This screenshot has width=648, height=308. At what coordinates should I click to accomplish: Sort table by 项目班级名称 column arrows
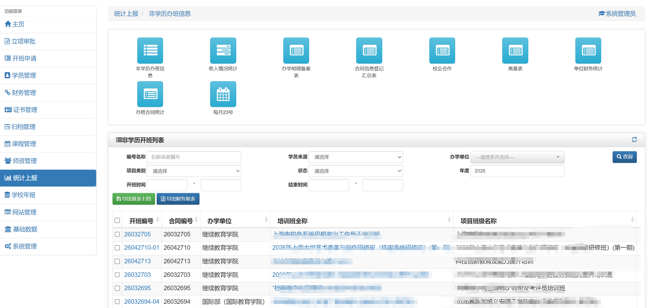pos(633,220)
